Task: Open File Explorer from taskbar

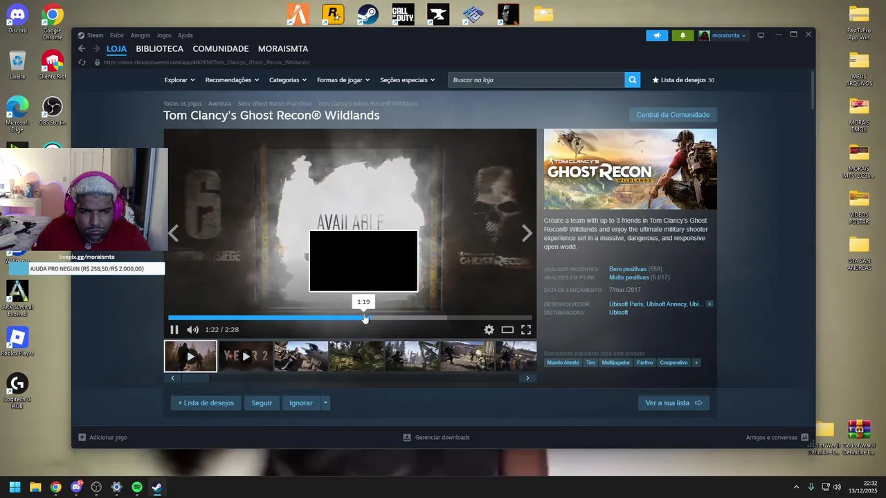Action: (x=35, y=487)
